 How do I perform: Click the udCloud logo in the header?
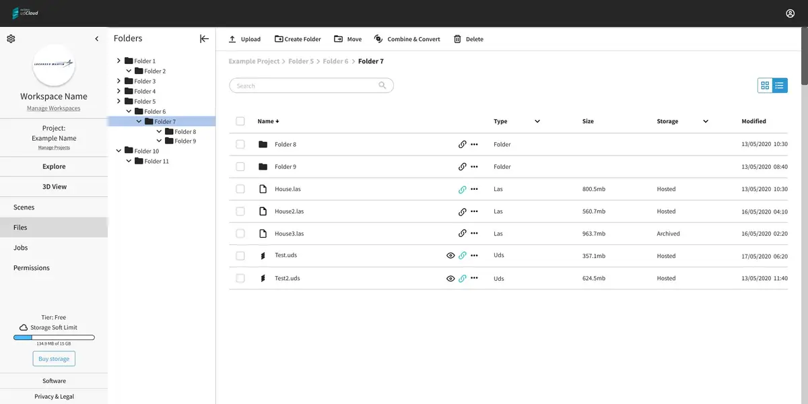(x=24, y=13)
